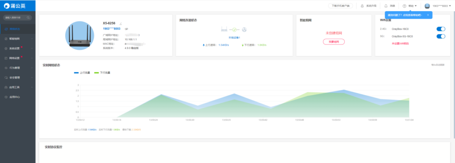Viewport: 455px width, 163px height.
Task: Click the 智能组网 sidebar icon
Action: pyautogui.click(x=6, y=39)
